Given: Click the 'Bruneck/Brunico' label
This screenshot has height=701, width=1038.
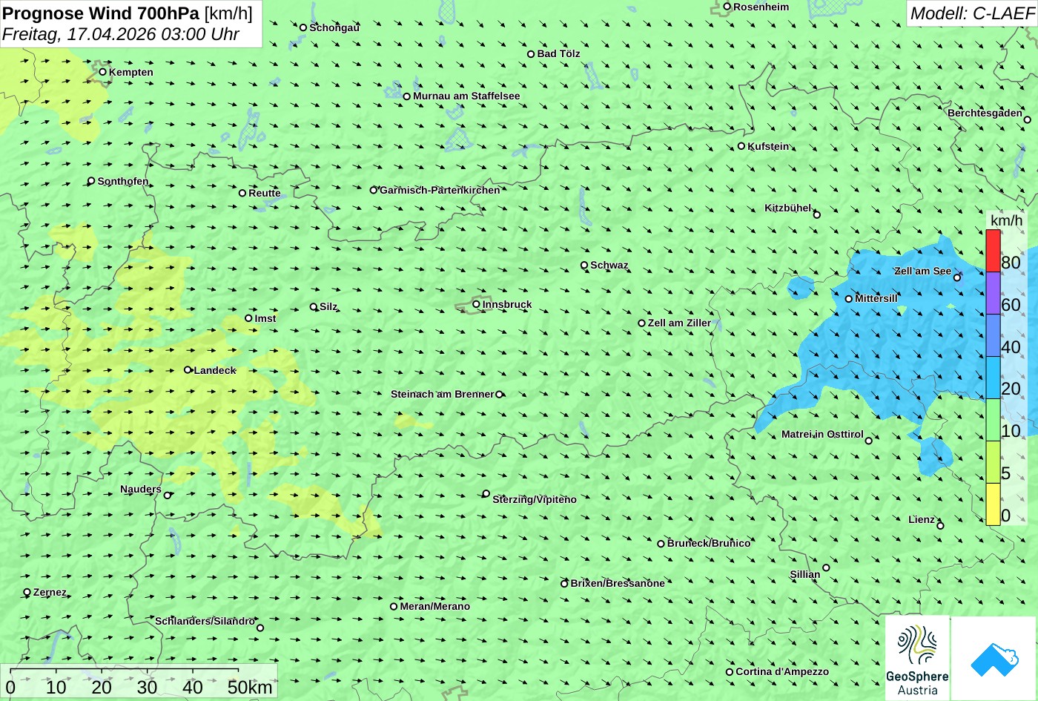Looking at the screenshot, I should coord(709,543).
